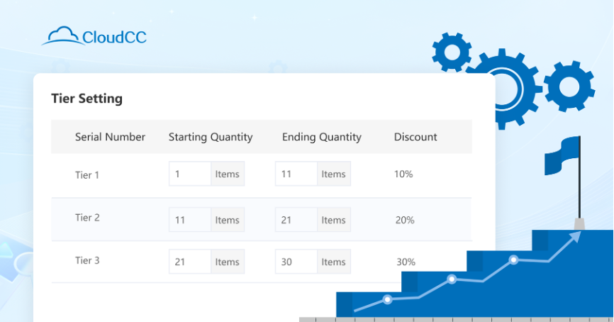This screenshot has height=322, width=614.
Task: Click the Serial Number column header
Action: click(x=110, y=137)
